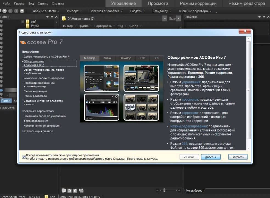Select the PhysX folder in tree
The image size is (270, 198).
click(35, 26)
